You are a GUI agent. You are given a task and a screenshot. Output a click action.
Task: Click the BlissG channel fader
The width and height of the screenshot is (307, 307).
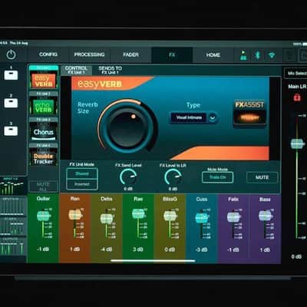[x=170, y=216]
